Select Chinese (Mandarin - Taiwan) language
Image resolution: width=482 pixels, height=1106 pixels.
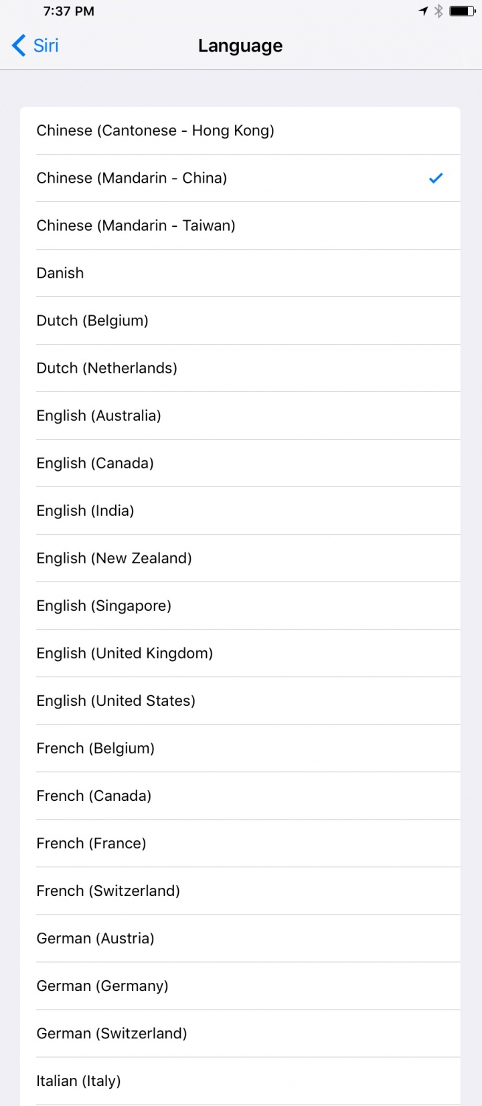240,225
